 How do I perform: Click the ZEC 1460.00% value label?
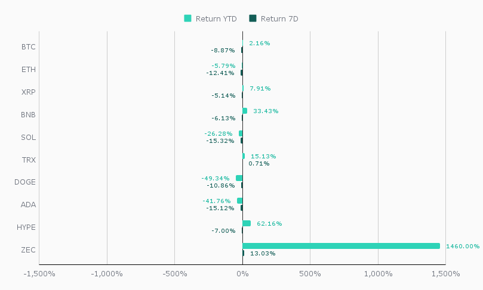[462, 246]
